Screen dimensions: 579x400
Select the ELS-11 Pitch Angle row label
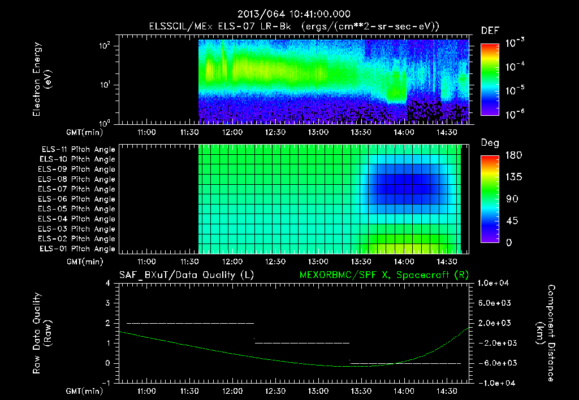pyautogui.click(x=78, y=150)
